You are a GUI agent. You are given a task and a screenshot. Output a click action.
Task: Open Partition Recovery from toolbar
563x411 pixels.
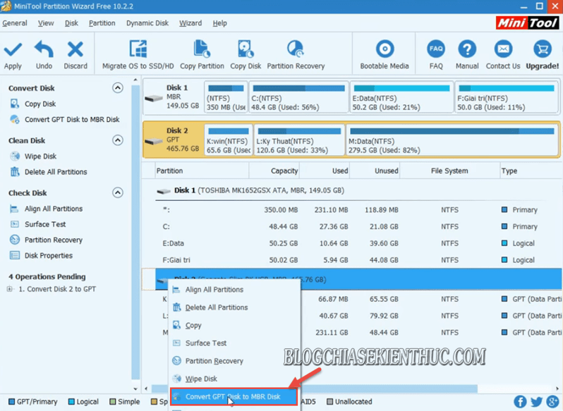pos(296,55)
